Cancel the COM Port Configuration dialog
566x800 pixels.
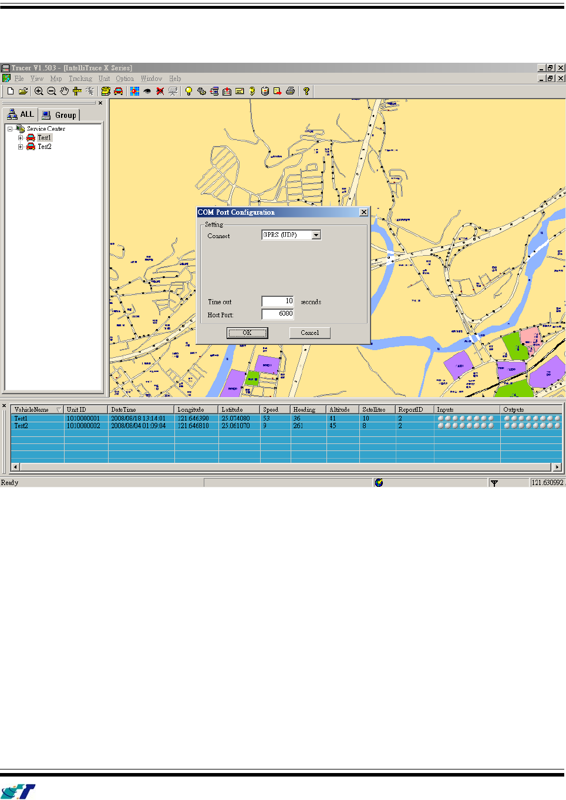pos(309,333)
